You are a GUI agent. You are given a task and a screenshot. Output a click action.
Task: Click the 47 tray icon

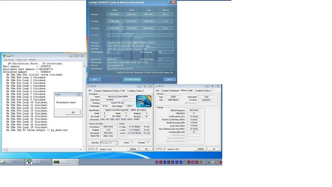tap(181, 162)
